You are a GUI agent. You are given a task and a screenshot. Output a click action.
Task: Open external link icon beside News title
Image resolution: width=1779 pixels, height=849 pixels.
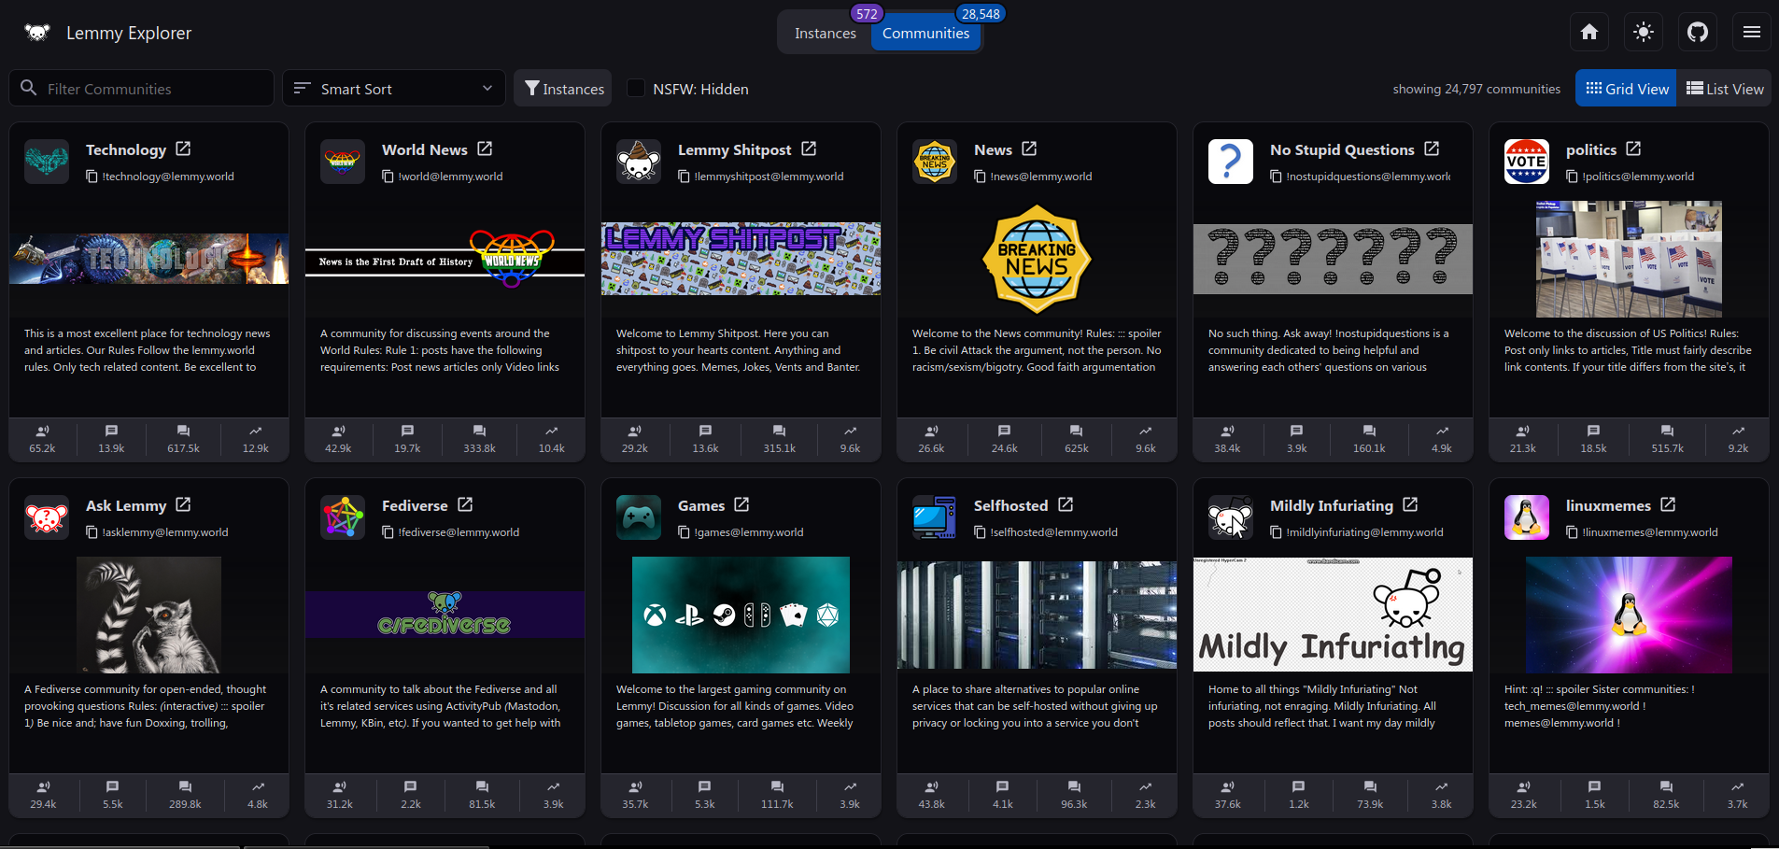[1029, 149]
